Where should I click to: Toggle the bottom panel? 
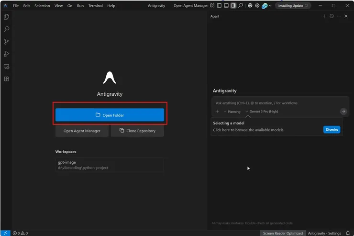pyautogui.click(x=226, y=5)
